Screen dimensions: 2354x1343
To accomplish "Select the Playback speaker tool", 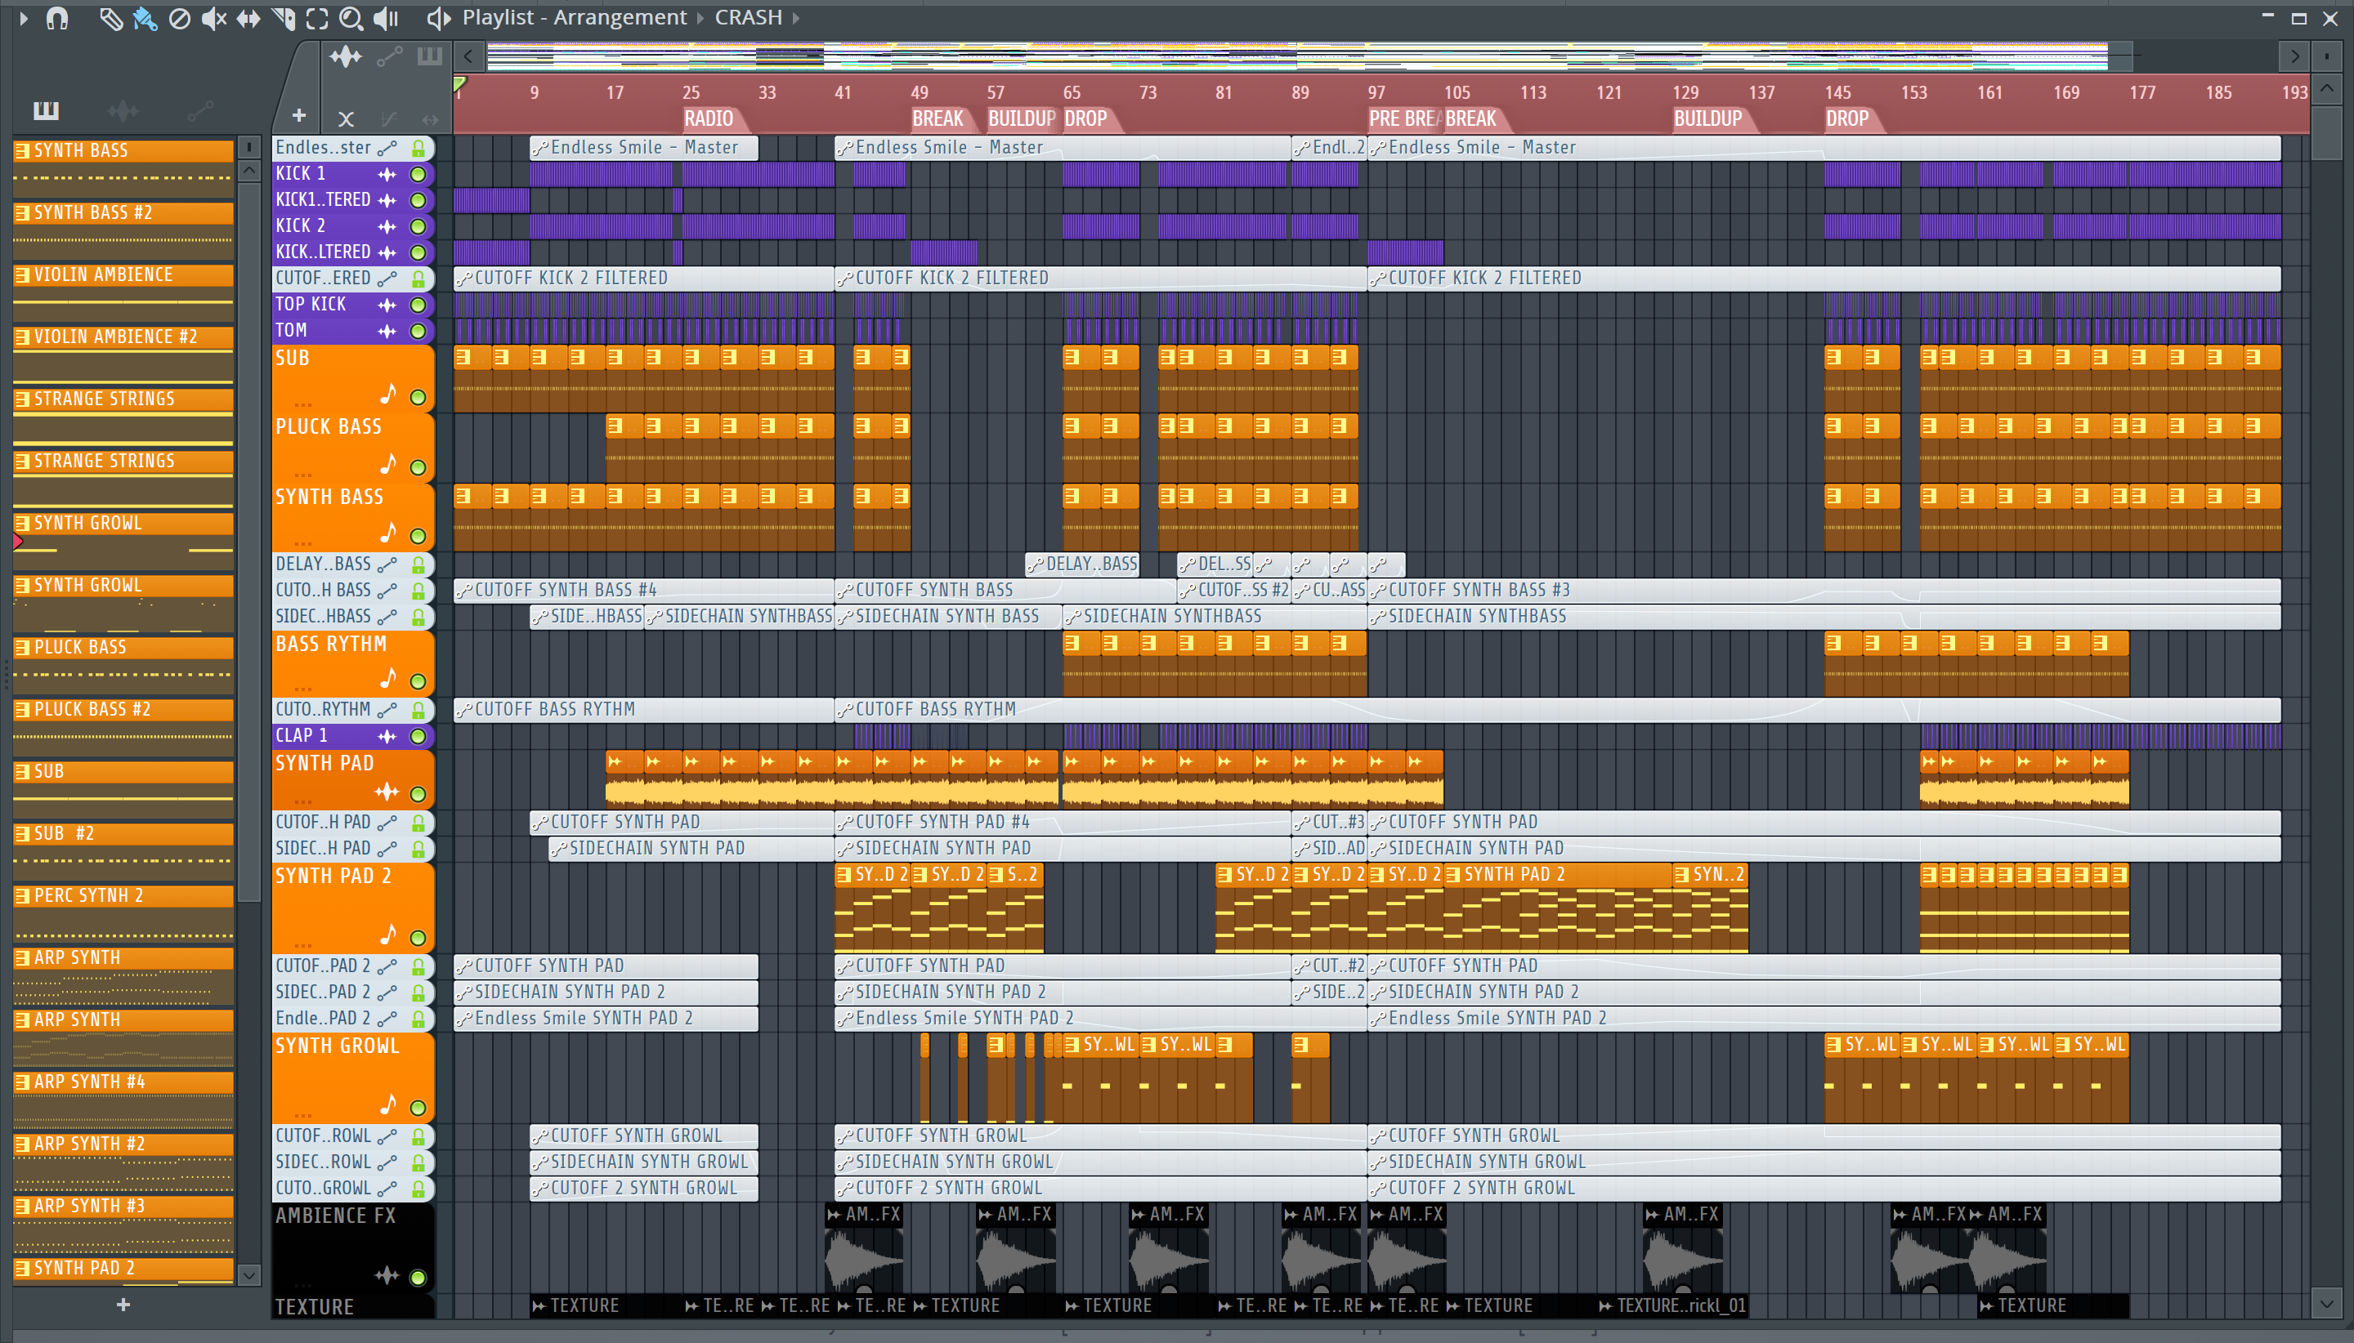I will [x=386, y=19].
